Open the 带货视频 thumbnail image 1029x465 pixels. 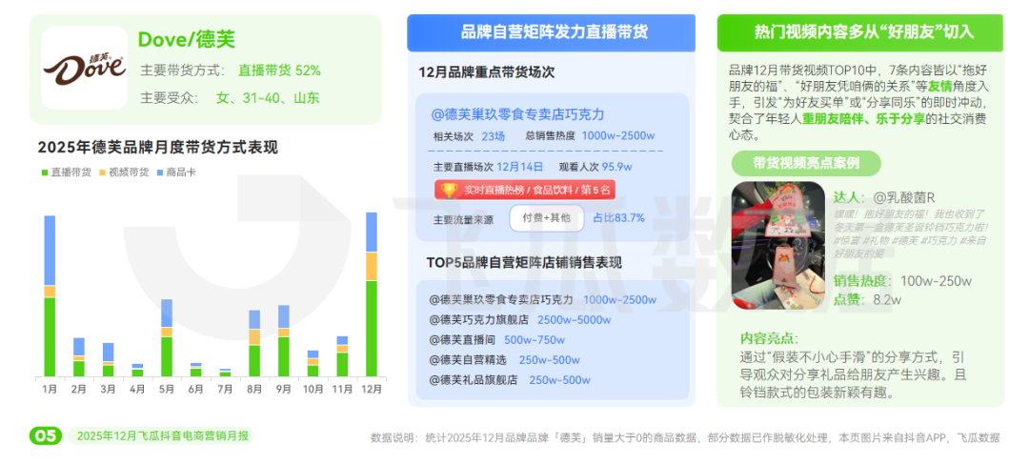click(x=777, y=247)
